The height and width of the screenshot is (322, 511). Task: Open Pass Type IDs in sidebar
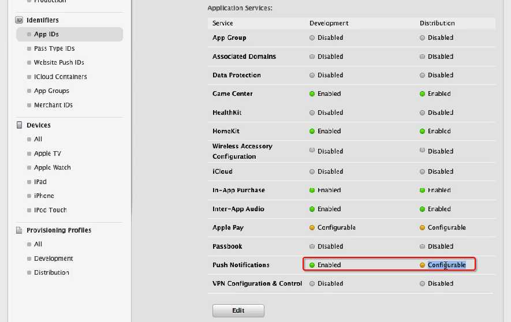pyautogui.click(x=54, y=48)
